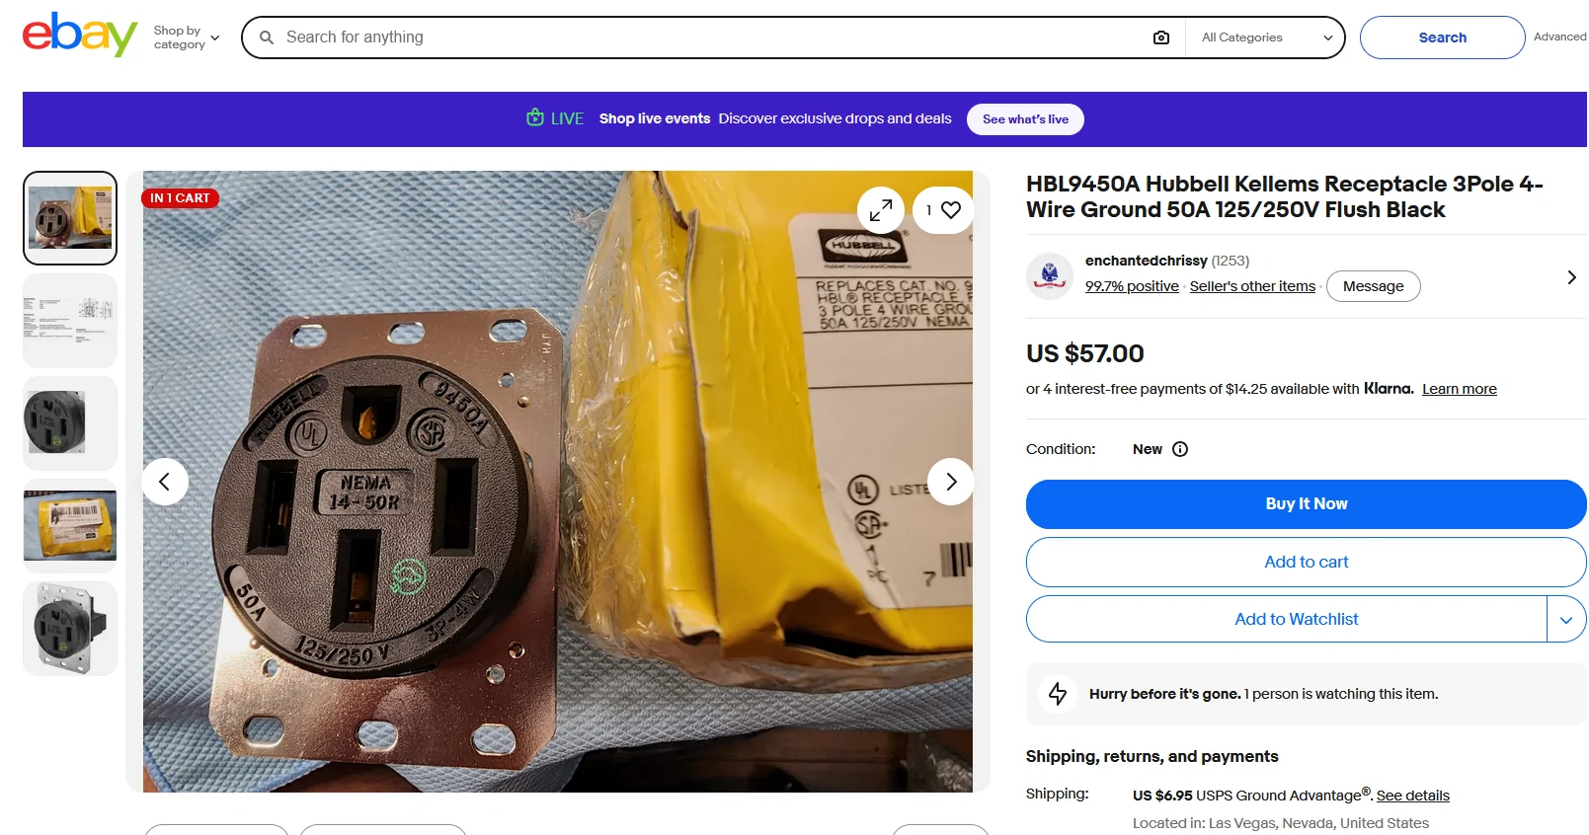Screen dimensions: 1589x835
Task: Click the magnifier icon in search box
Action: [267, 38]
